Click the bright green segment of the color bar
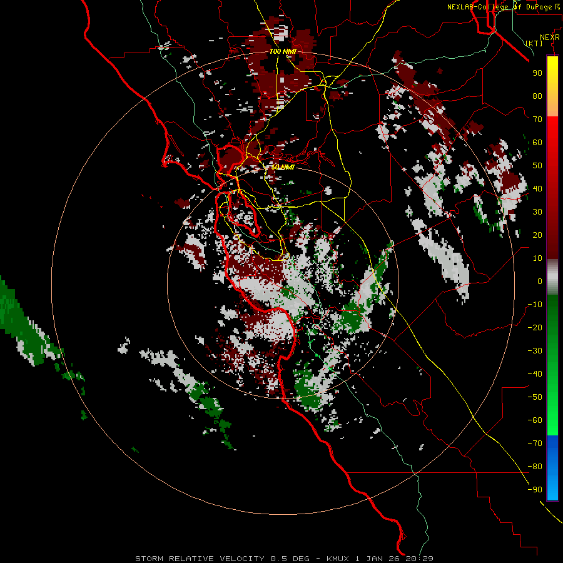 click(552, 413)
